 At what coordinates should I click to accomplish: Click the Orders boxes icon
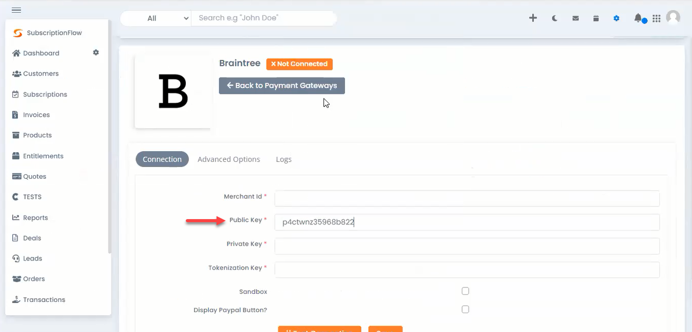(x=16, y=279)
